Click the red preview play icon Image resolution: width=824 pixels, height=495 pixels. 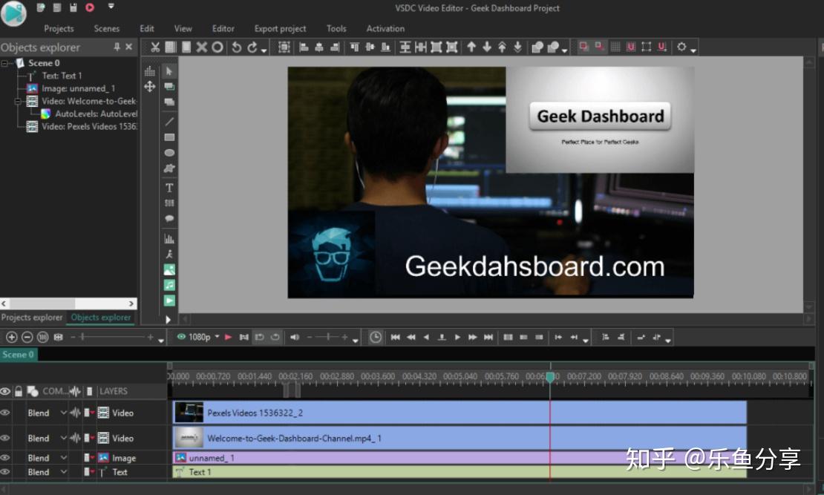click(x=228, y=338)
